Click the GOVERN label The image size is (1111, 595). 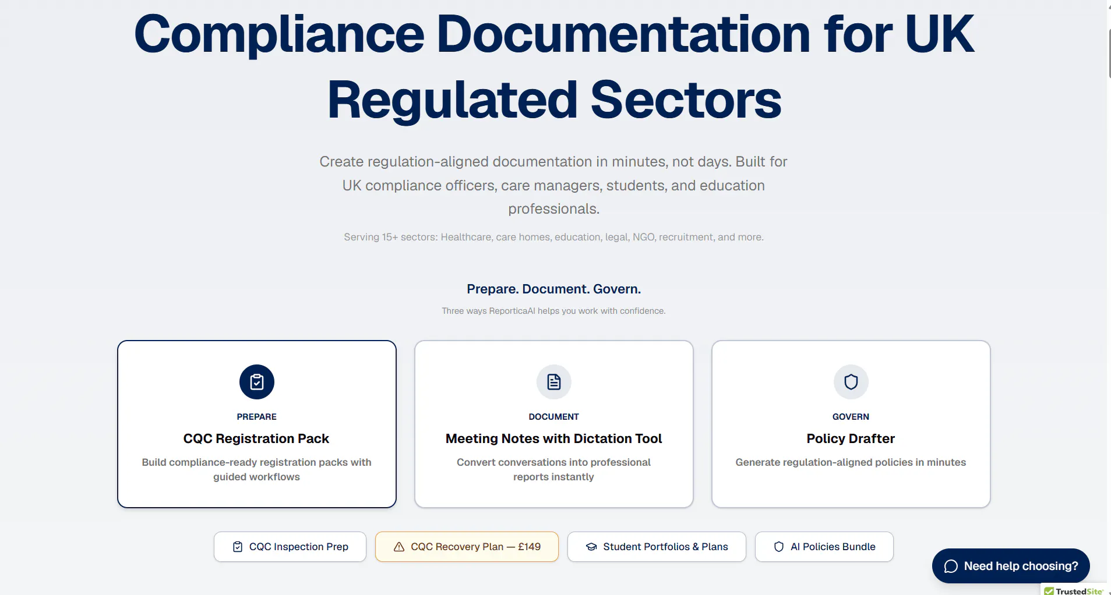click(851, 417)
